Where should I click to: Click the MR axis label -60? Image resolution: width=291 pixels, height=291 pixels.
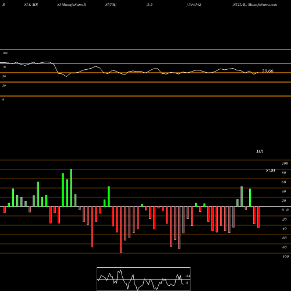click(x=284, y=238)
